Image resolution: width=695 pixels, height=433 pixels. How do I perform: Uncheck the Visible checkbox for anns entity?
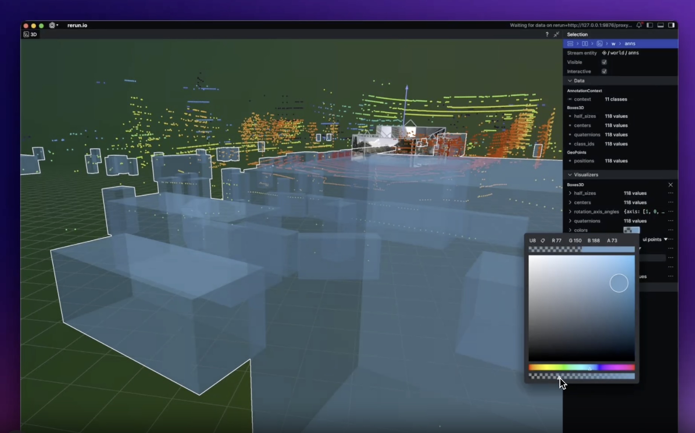point(604,62)
